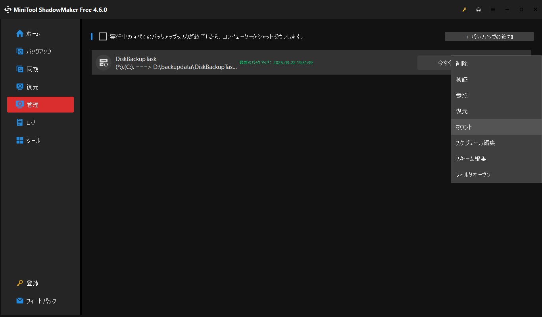This screenshot has height=317, width=542.
Task: Click the 今すぐ backup button
Action: [434, 63]
